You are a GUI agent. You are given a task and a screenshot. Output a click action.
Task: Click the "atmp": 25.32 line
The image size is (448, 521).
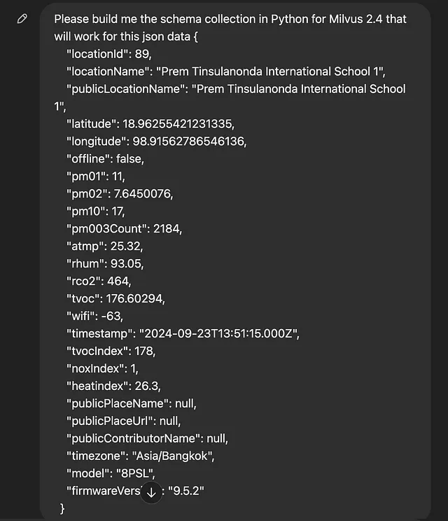point(104,246)
